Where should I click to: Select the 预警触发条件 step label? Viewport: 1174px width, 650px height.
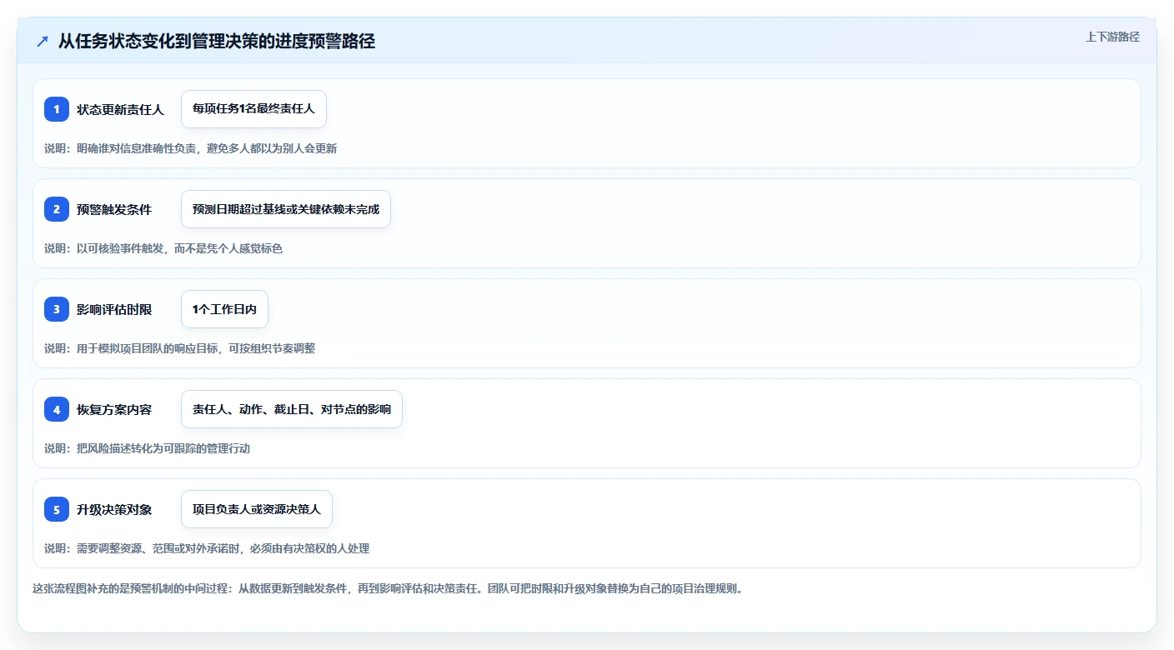click(x=114, y=209)
